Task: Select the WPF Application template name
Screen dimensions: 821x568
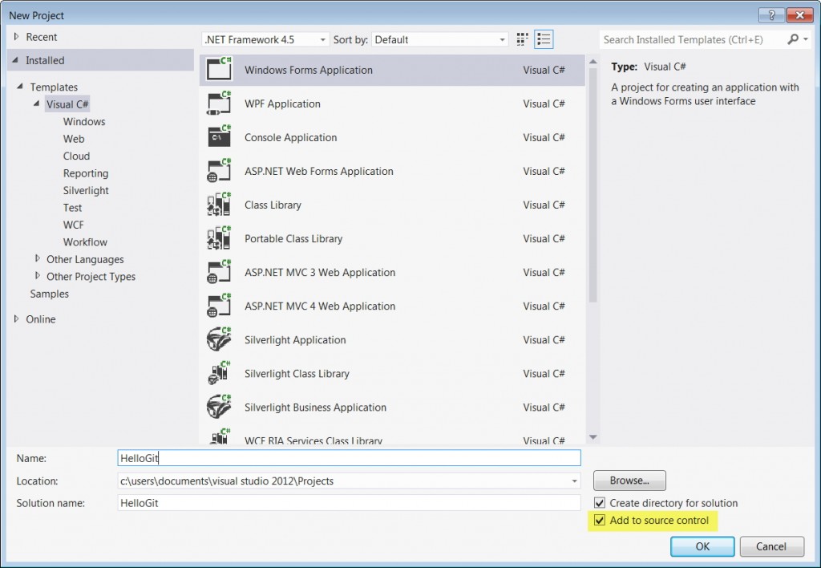Action: (x=282, y=103)
